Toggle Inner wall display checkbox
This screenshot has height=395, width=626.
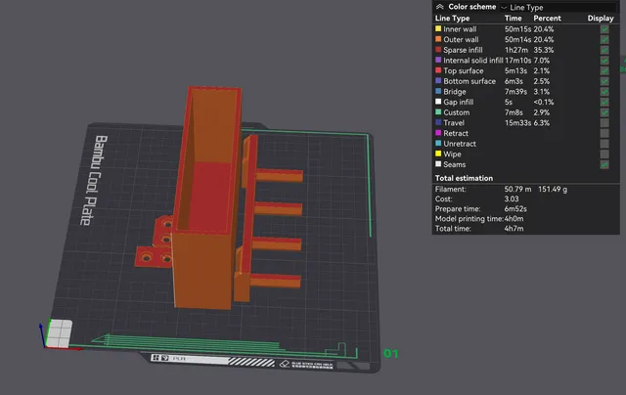point(604,29)
